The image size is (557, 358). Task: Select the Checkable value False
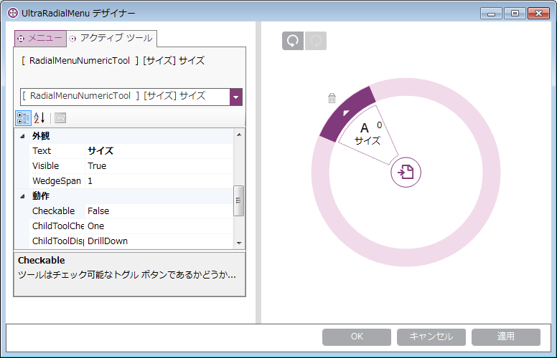159,211
